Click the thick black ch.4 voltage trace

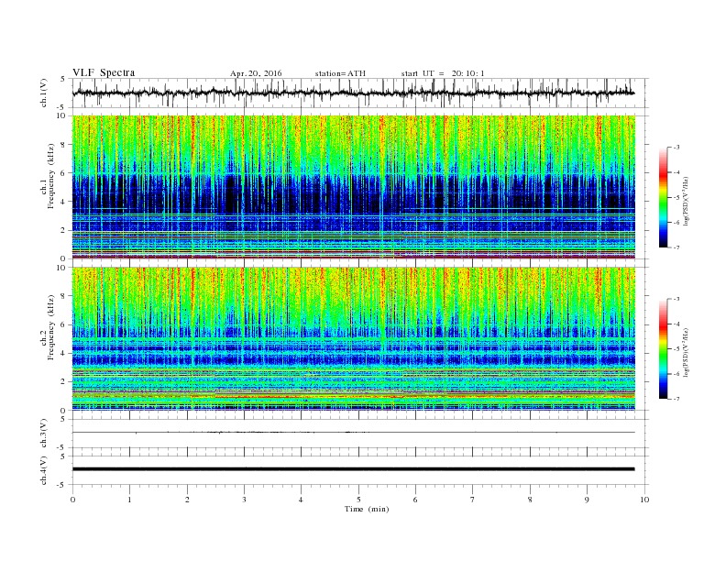tap(353, 469)
